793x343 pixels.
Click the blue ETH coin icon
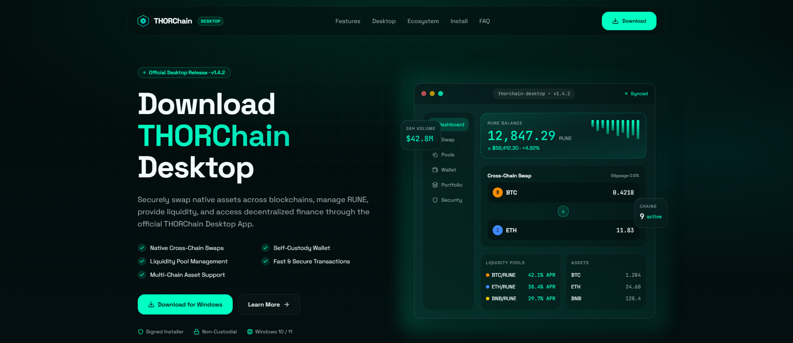(x=498, y=230)
